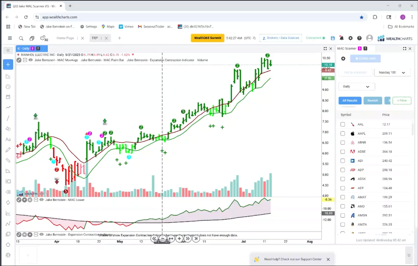Open the Nasdaq 100 list dropdown
Image resolution: width=418 pixels, height=266 pixels.
(x=392, y=73)
